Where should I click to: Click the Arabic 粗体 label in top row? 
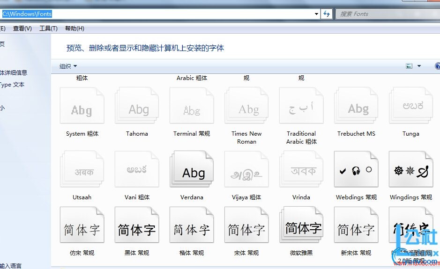[192, 78]
